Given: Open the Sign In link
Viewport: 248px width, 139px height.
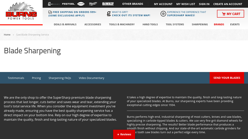Looking at the screenshot, I should pos(204,4).
